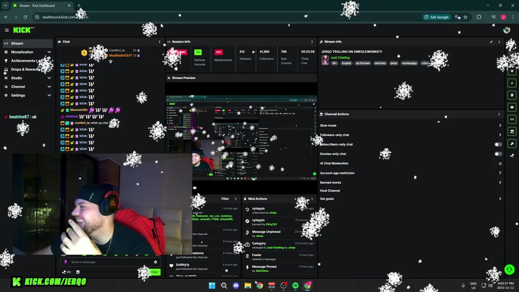Reload the dashboard page

pyautogui.click(x=25, y=17)
